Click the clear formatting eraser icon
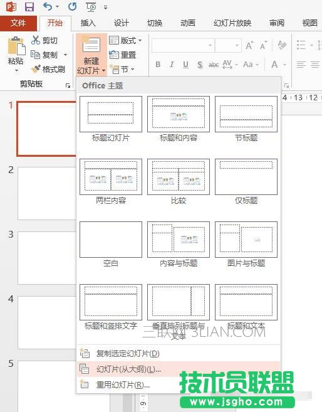Screen dimensions: 322x412 point(282,45)
